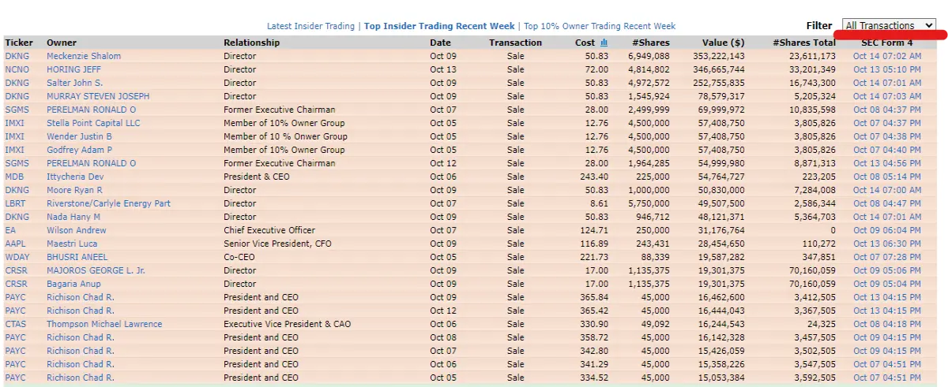Open SEC filing Oct 07 07:28 PM
This screenshot has height=387, width=948.
point(887,257)
